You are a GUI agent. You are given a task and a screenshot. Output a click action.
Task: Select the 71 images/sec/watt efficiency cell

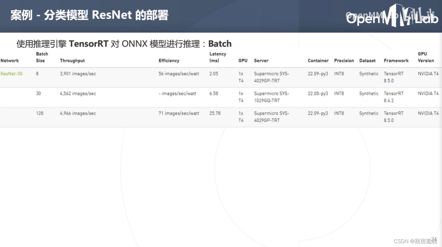(x=179, y=113)
